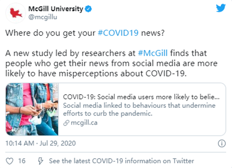Open the #McGill hashtag
This screenshot has width=232, height=168.
(x=153, y=53)
